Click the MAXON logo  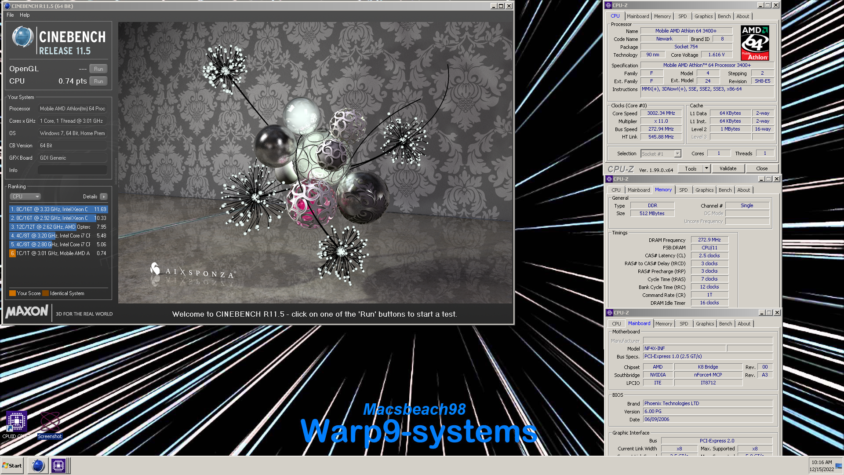click(x=27, y=311)
